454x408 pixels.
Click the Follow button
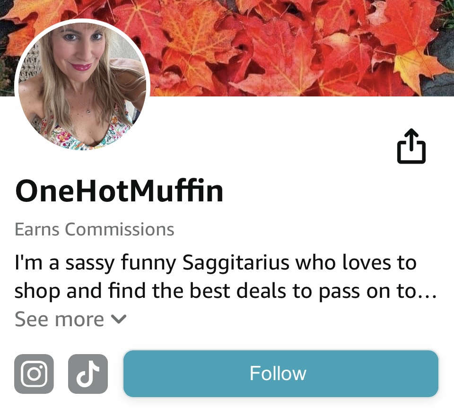(x=281, y=373)
